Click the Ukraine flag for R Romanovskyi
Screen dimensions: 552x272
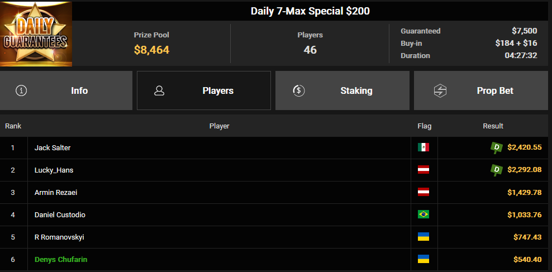pos(423,237)
